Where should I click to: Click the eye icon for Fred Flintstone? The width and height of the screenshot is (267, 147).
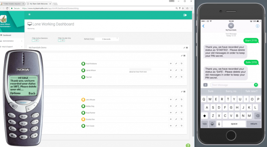[170, 64]
